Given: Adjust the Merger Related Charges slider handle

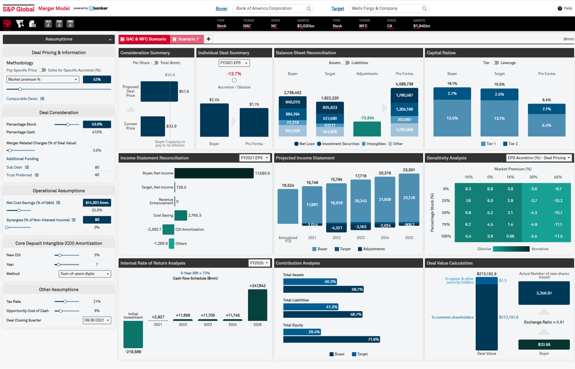Looking at the screenshot, I should 10,151.
